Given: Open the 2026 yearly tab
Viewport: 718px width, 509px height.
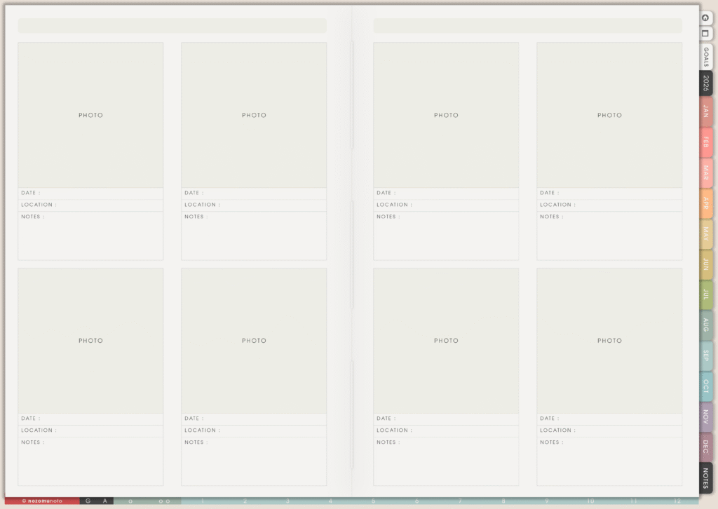Looking at the screenshot, I should click(705, 83).
